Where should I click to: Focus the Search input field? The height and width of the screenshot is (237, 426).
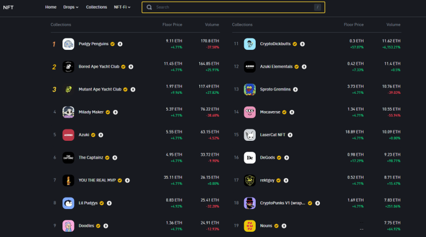233,7
